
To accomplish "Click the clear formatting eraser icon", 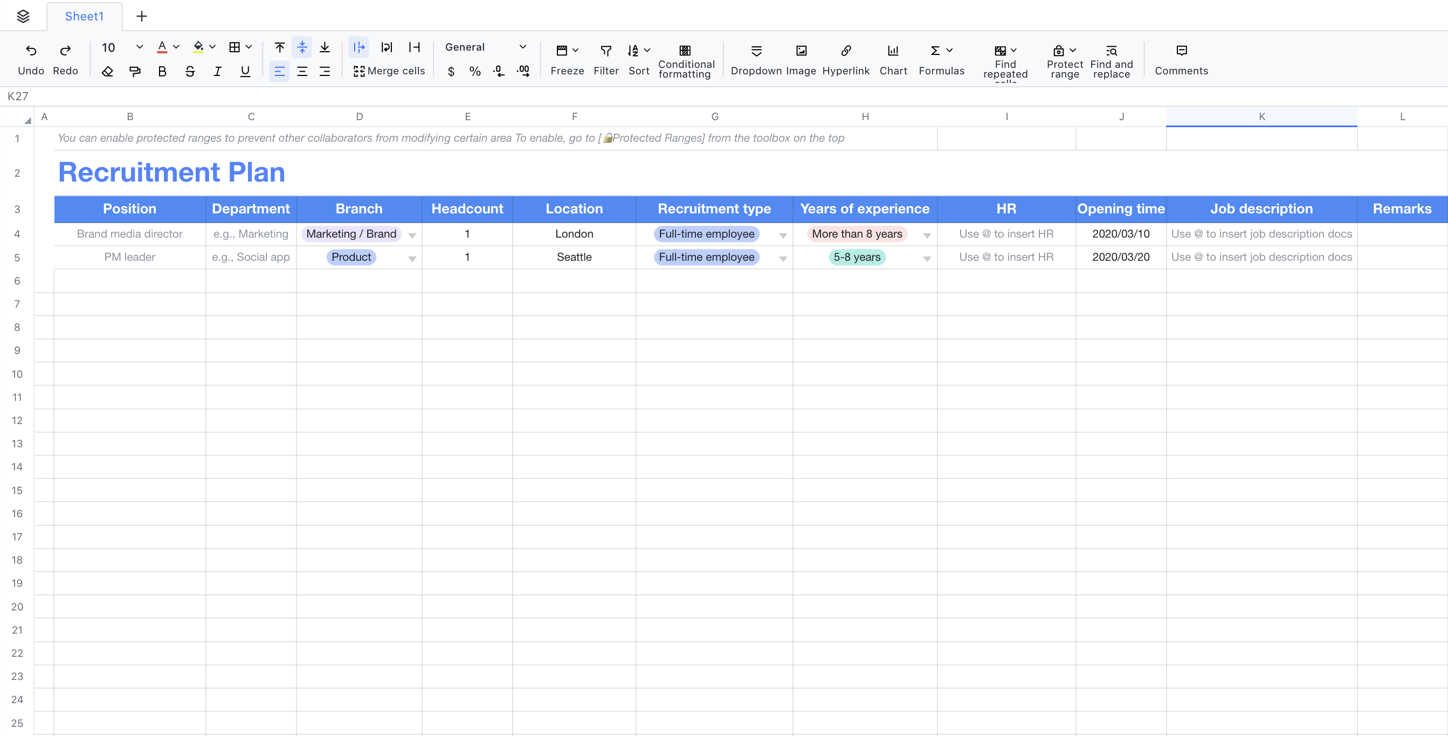I will pos(107,71).
